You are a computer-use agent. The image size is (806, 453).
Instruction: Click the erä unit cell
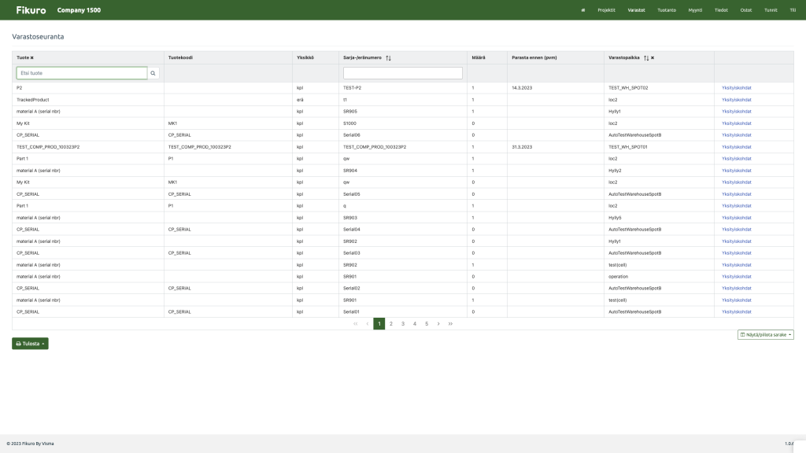click(300, 100)
